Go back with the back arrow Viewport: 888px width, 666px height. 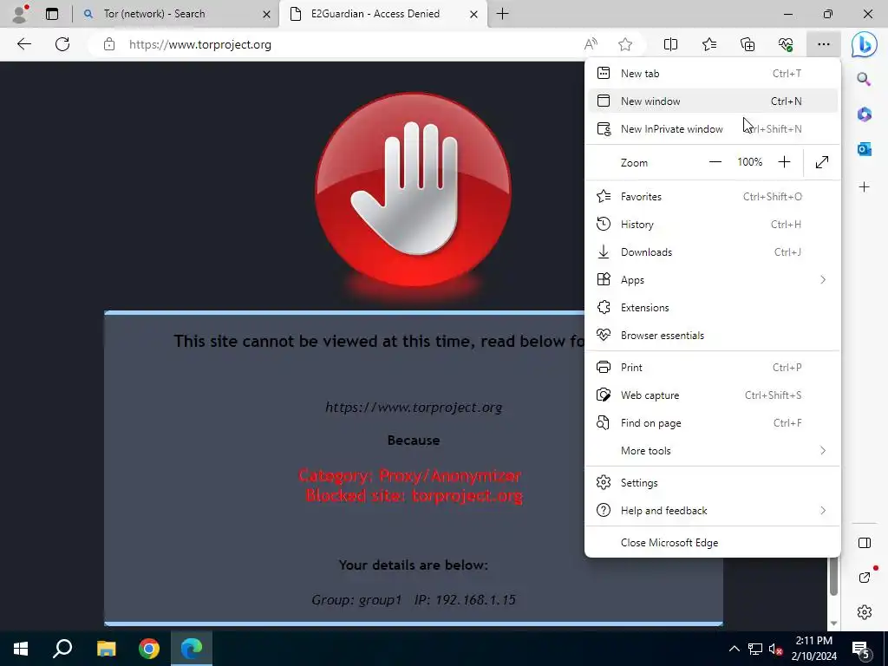click(23, 44)
